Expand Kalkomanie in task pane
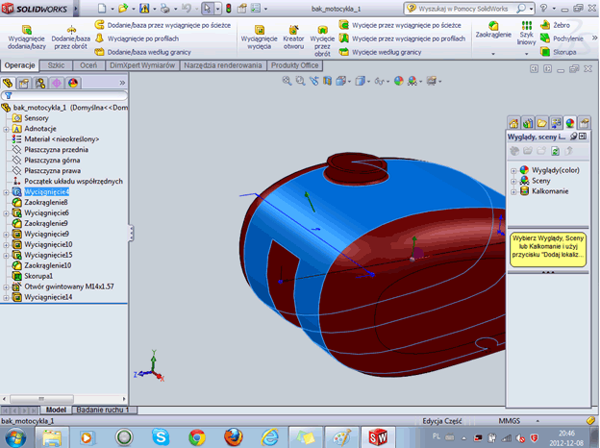 click(x=513, y=191)
